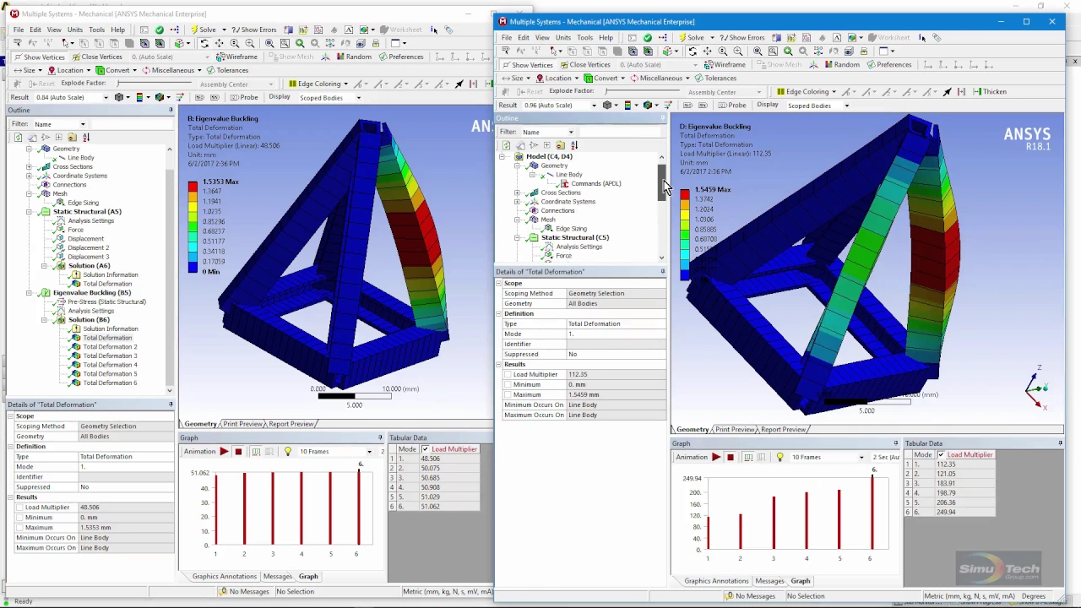This screenshot has width=1081, height=608.
Task: Select Total Deformation 3 in left outline tree
Action: 110,356
